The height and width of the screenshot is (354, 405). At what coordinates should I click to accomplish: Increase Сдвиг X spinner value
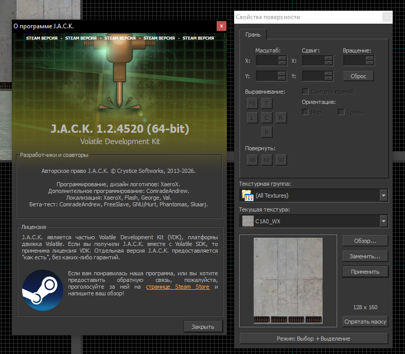click(328, 58)
